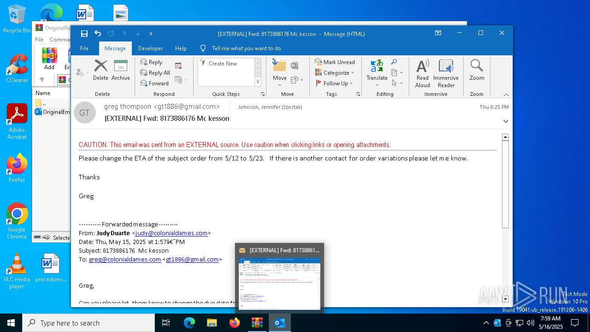Screen dimensions: 590x332
Task: Open the Related items dropdown in Editing
Action: coord(397,73)
